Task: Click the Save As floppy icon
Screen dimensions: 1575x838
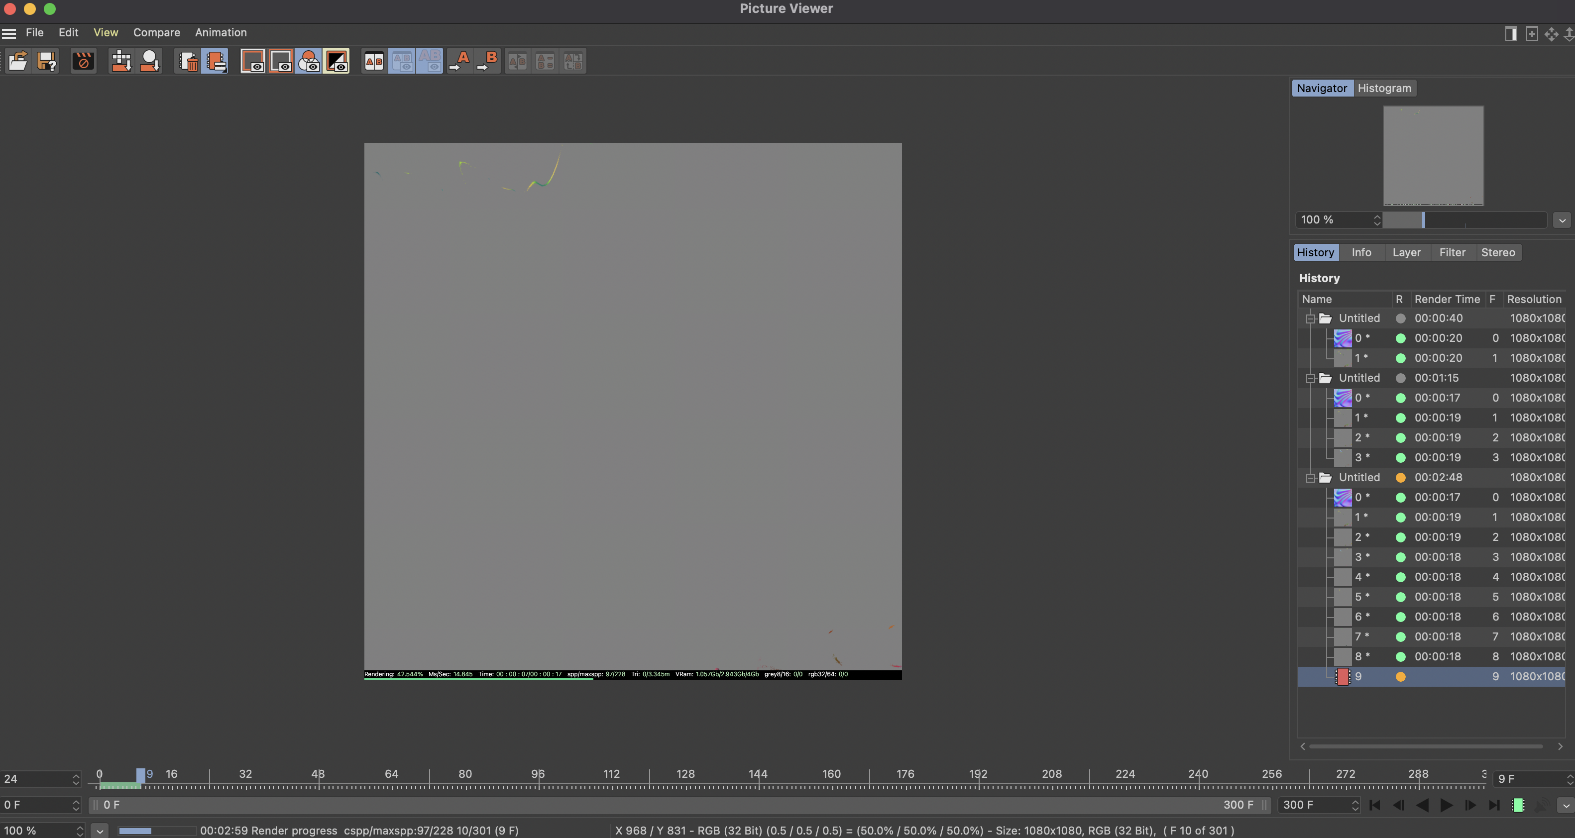Action: (46, 61)
